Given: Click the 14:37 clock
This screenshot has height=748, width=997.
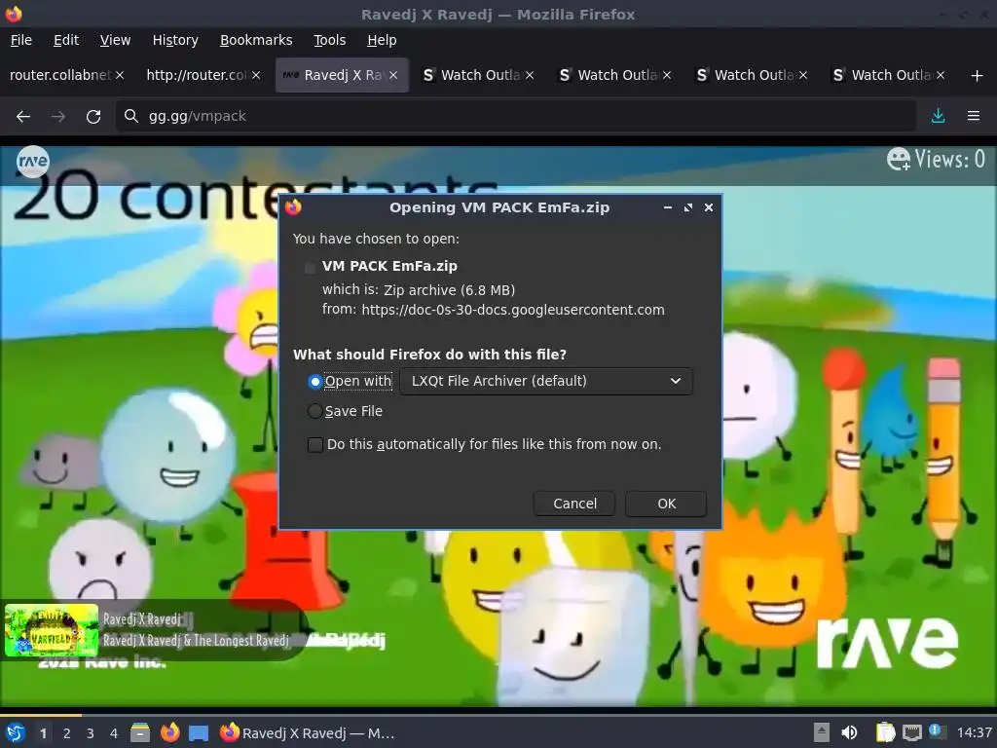Looking at the screenshot, I should pyautogui.click(x=975, y=732).
